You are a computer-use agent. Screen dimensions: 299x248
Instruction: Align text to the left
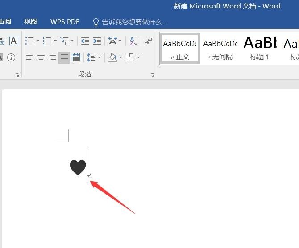tap(29, 57)
